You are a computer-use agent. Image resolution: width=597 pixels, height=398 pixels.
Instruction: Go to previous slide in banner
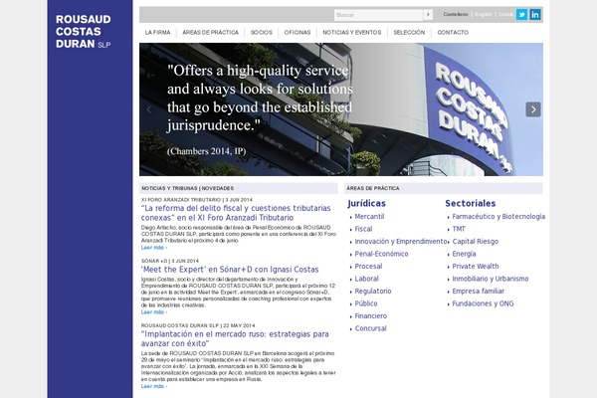149,109
